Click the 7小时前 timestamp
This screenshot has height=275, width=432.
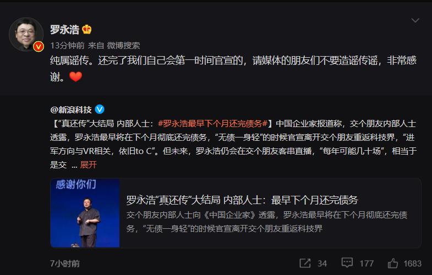coord(65,263)
